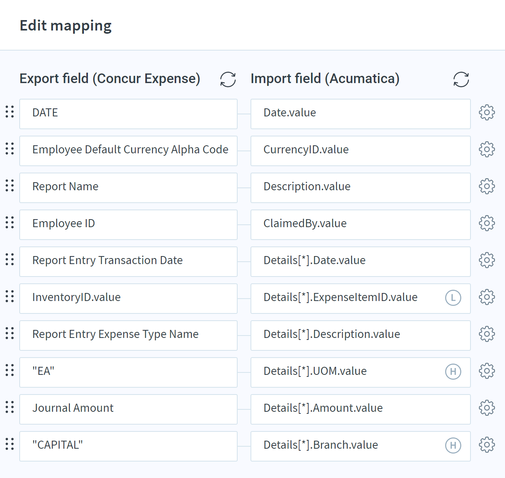Click the Details[*].Description.value import field

click(x=360, y=336)
